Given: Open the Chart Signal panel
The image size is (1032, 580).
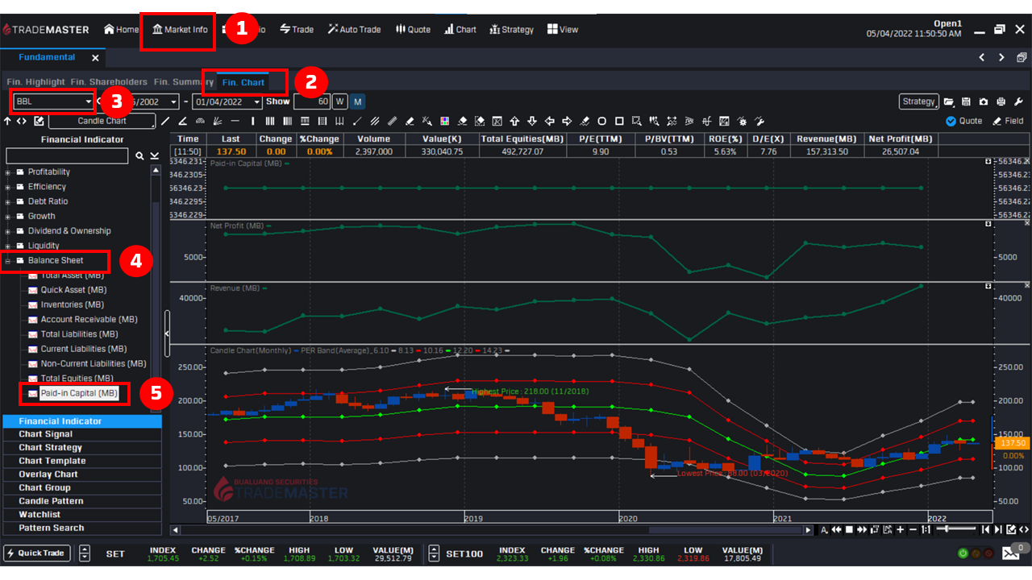Looking at the screenshot, I should (x=82, y=434).
